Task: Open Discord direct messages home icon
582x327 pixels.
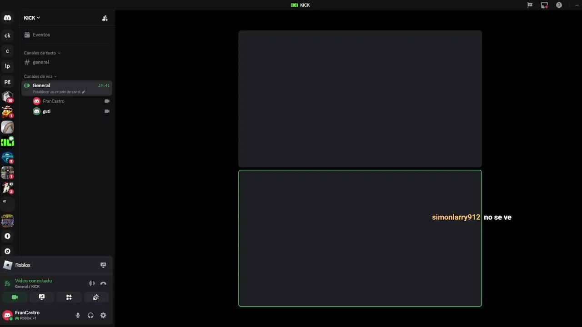Action: pos(7,18)
